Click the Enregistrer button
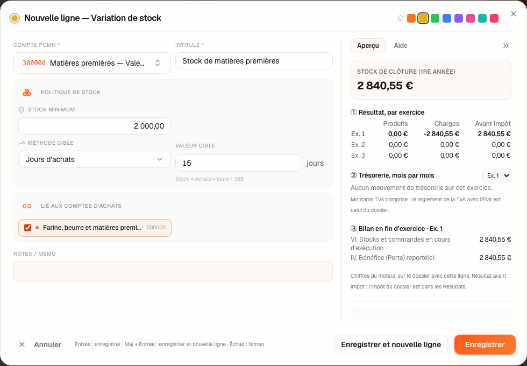The height and width of the screenshot is (366, 527). tap(485, 344)
